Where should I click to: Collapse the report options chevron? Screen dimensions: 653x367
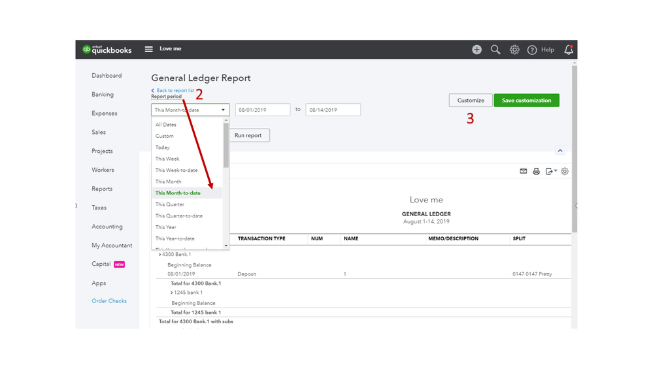[x=560, y=151]
